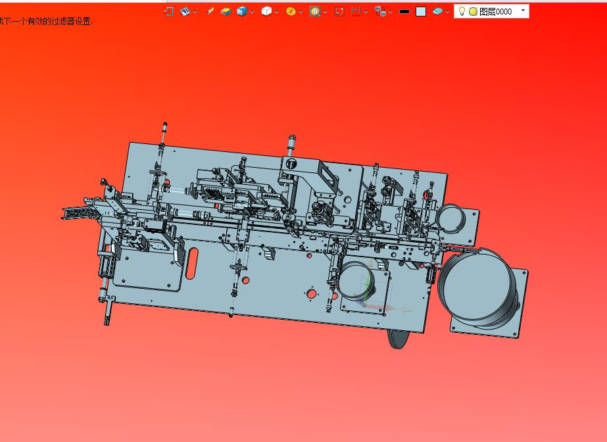607x442 pixels.
Task: Click the magnifier zoom icon
Action: 315,12
